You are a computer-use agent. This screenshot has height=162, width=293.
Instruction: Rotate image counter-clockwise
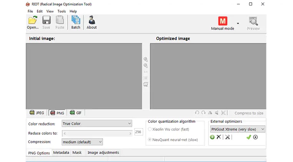[x=197, y=113]
